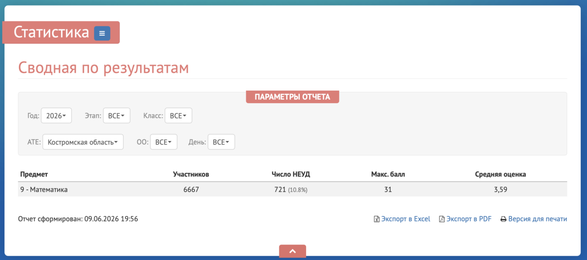The width and height of the screenshot is (587, 260).
Task: Click the Число НЕУД column header
Action: tap(291, 174)
